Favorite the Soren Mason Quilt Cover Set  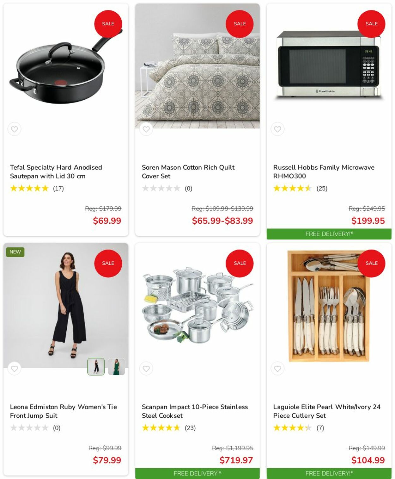coord(146,129)
